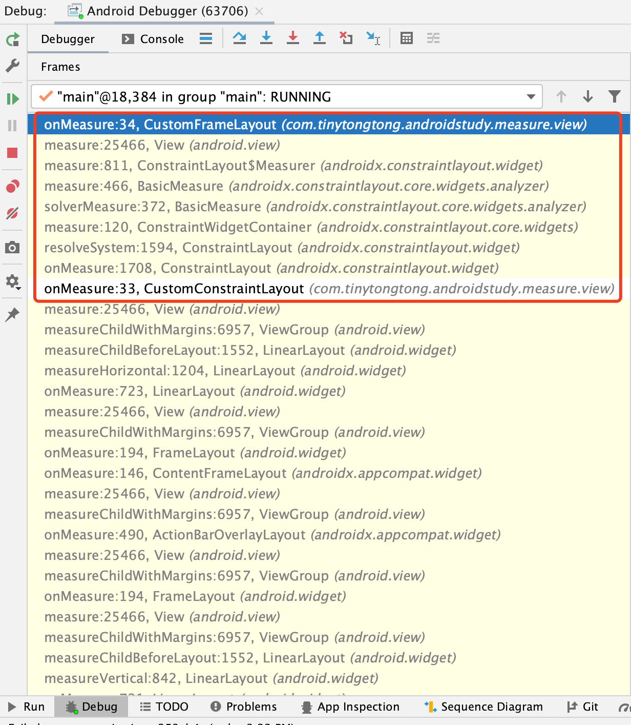Image resolution: width=631 pixels, height=725 pixels.
Task: Click the threads layout icon beside Console
Action: pos(206,38)
